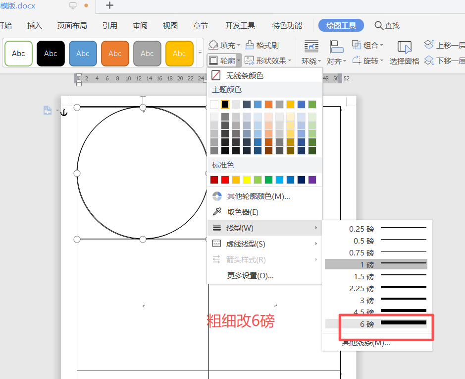This screenshot has width=465, height=379.
Task: Click the More Outline Colors color wheel icon
Action: pyautogui.click(x=217, y=196)
